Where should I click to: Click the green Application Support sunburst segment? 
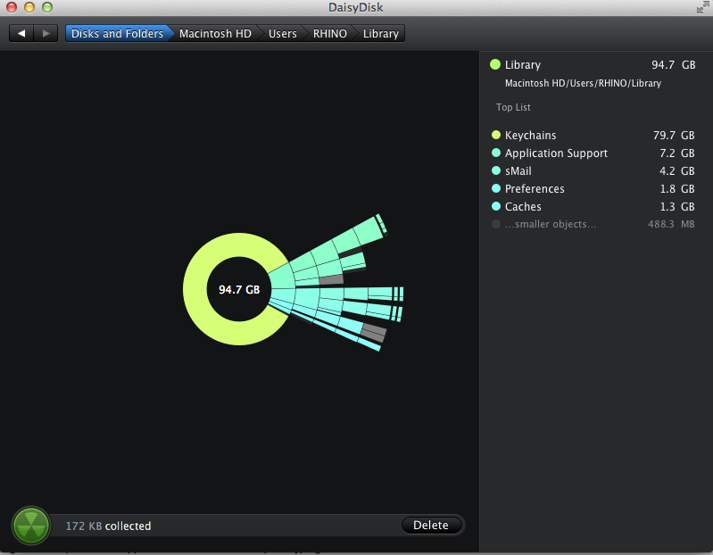(x=282, y=276)
